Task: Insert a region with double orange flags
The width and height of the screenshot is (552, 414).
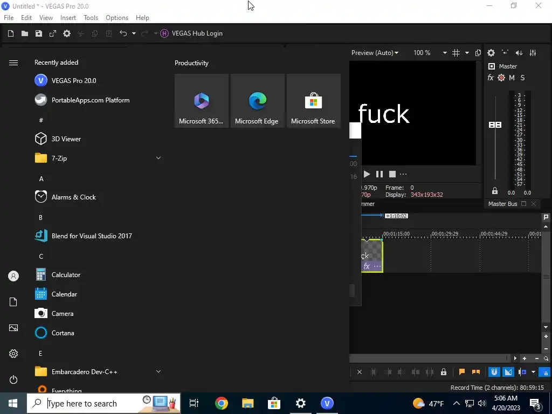Action: coord(476,372)
